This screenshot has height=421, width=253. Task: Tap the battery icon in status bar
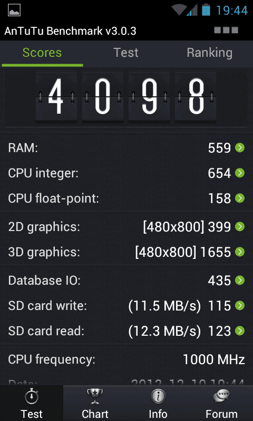point(206,9)
